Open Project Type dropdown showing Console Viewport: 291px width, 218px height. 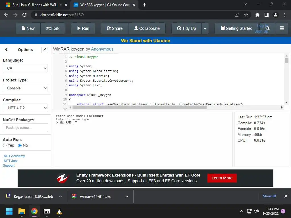click(x=25, y=88)
